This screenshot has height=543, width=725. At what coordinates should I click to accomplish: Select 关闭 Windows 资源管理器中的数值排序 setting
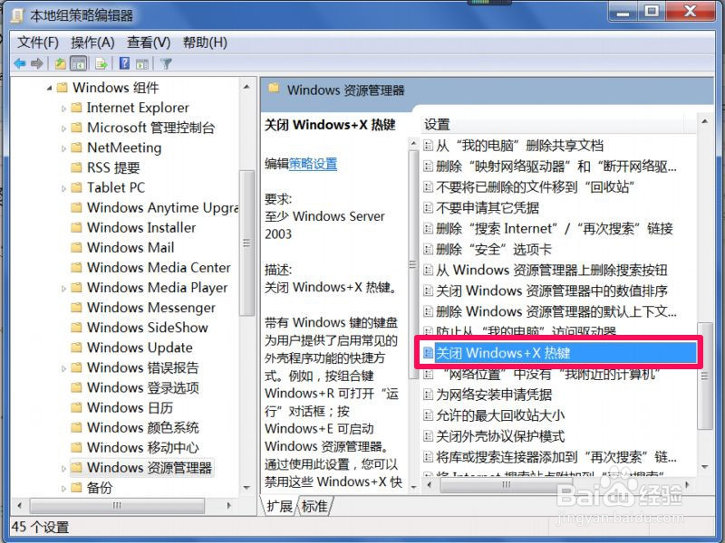552,291
